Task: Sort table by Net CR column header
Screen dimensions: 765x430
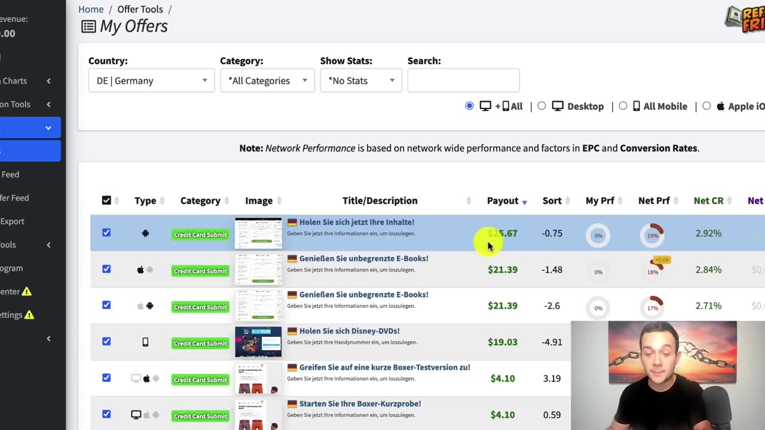Action: coord(708,201)
